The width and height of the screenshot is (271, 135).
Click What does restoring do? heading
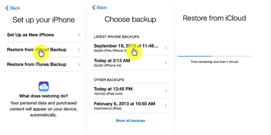(x=43, y=96)
